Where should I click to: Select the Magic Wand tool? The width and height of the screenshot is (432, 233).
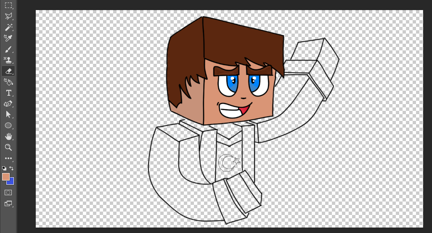8,27
